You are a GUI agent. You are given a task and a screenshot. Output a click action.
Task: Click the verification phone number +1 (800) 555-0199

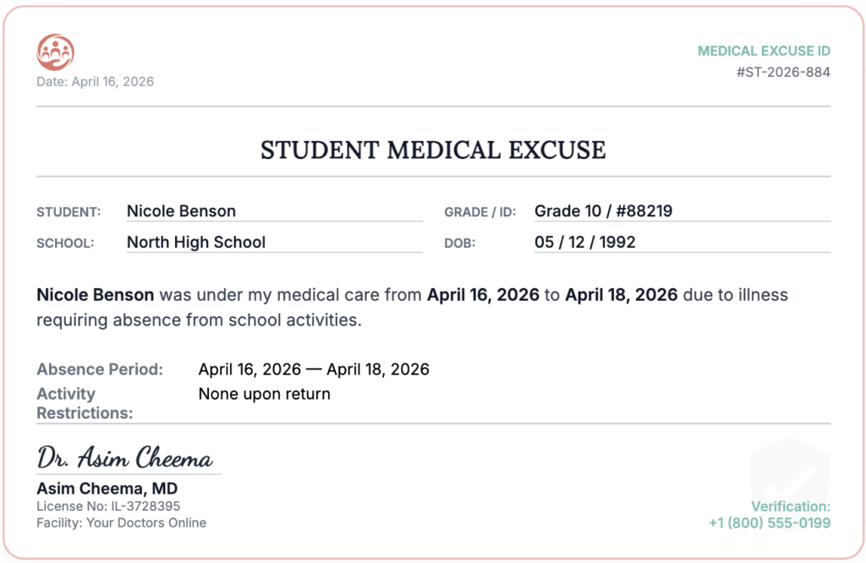tap(770, 522)
